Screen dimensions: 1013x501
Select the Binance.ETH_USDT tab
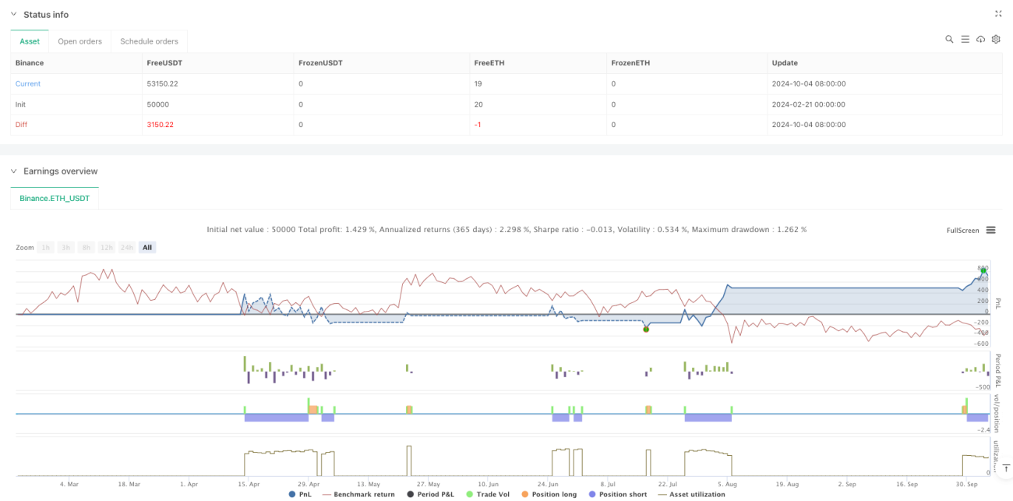point(55,199)
